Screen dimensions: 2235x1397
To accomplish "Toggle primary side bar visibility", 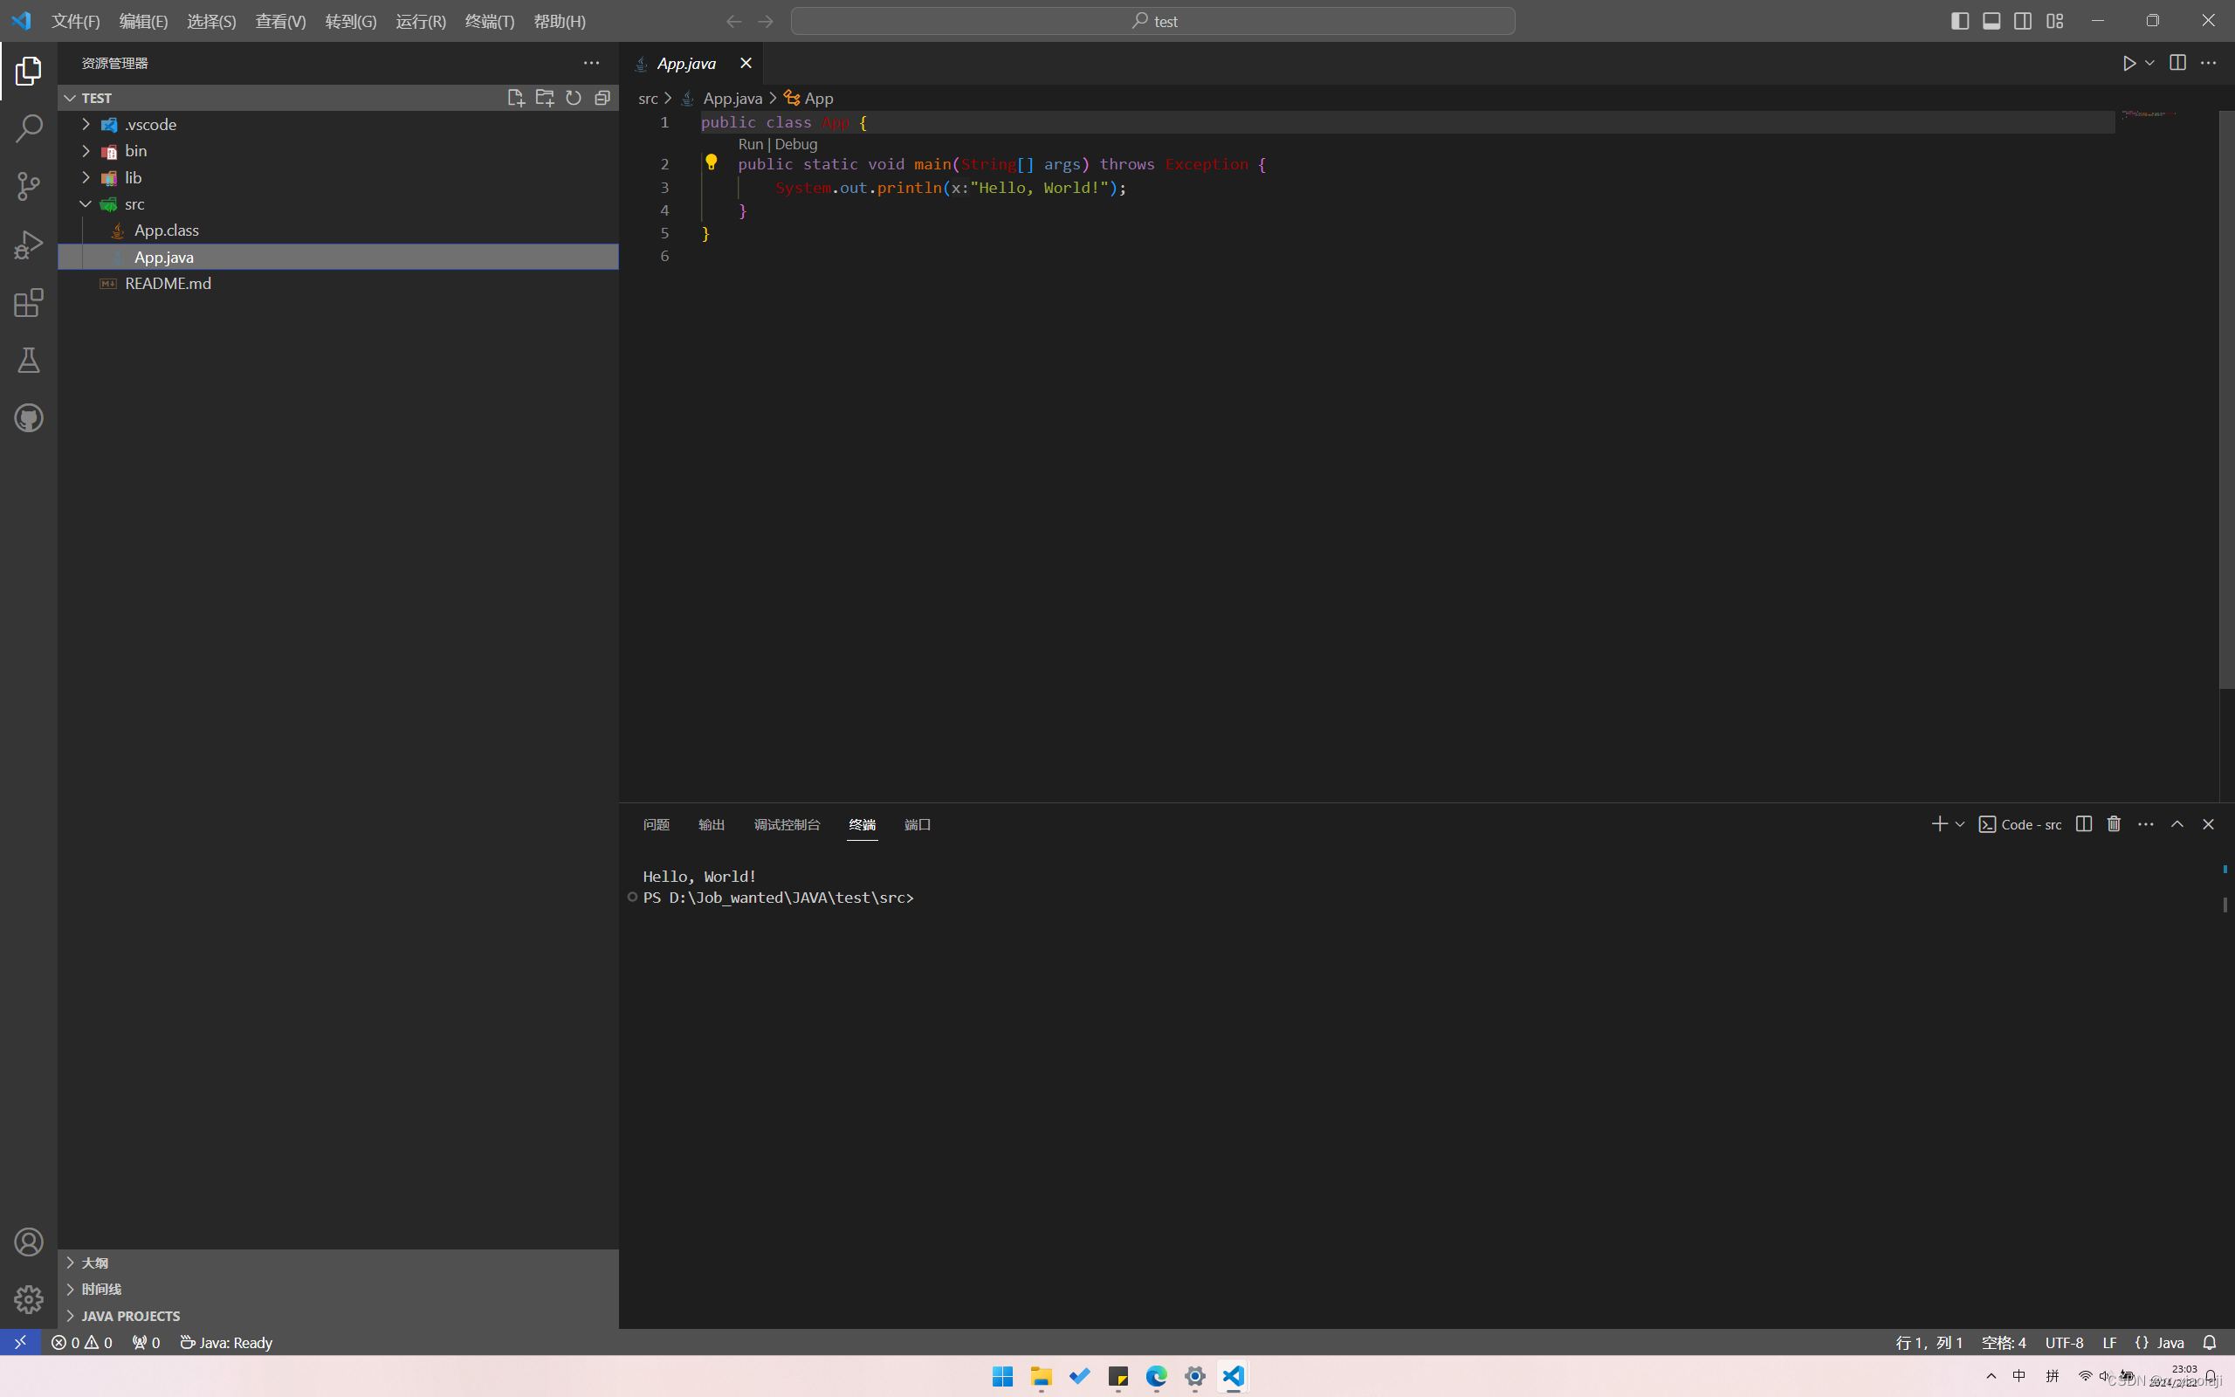I will 1960,20.
